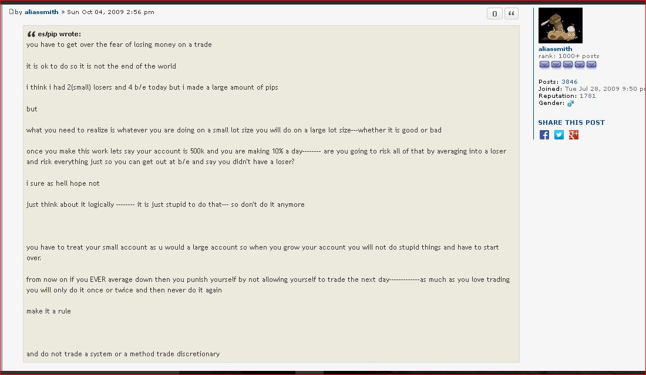Click the first envelope rank icon

point(544,64)
